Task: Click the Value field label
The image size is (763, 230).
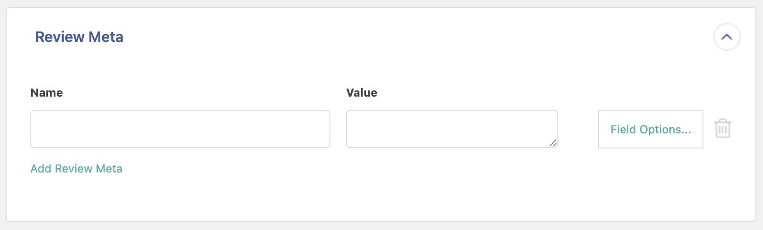Action: pos(362,93)
